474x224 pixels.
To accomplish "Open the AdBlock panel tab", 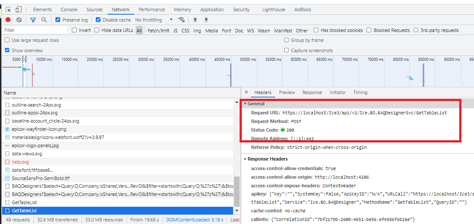I will [302, 9].
